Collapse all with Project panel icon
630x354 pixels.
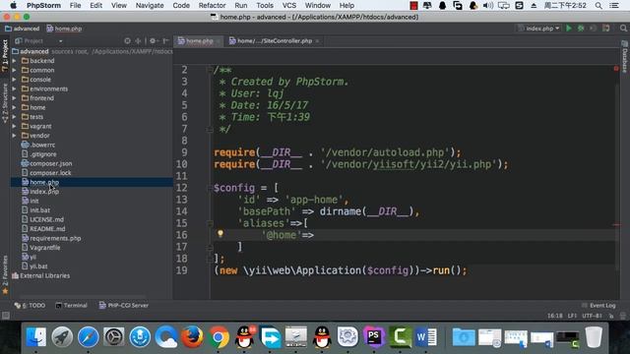(x=138, y=41)
